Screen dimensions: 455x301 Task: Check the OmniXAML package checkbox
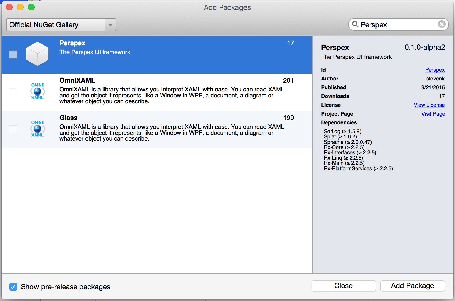[x=13, y=92]
